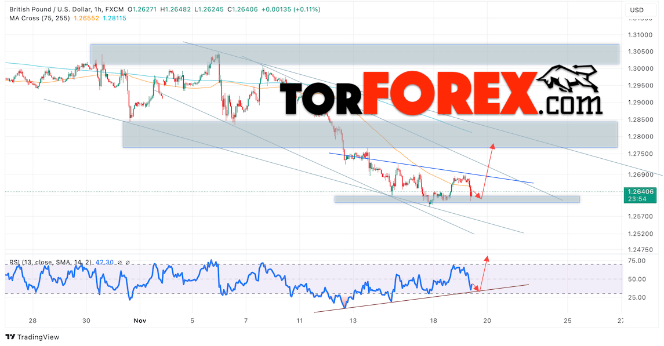Screen dimensions: 664x346
Task: Select the British Pound / U.S. Dollar title
Action: pos(55,10)
